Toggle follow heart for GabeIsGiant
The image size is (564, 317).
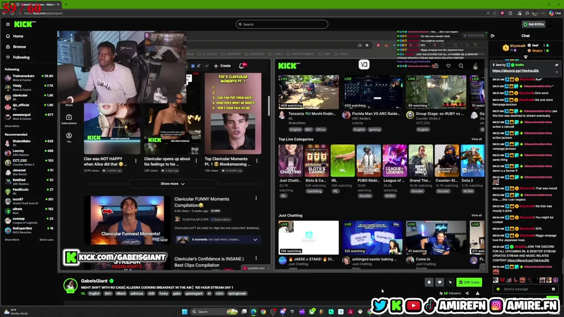point(439,283)
